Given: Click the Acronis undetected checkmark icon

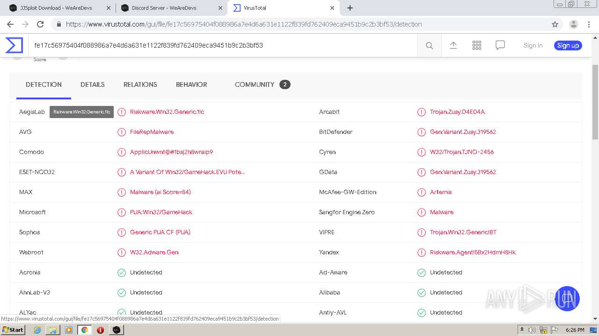Looking at the screenshot, I should (x=122, y=273).
